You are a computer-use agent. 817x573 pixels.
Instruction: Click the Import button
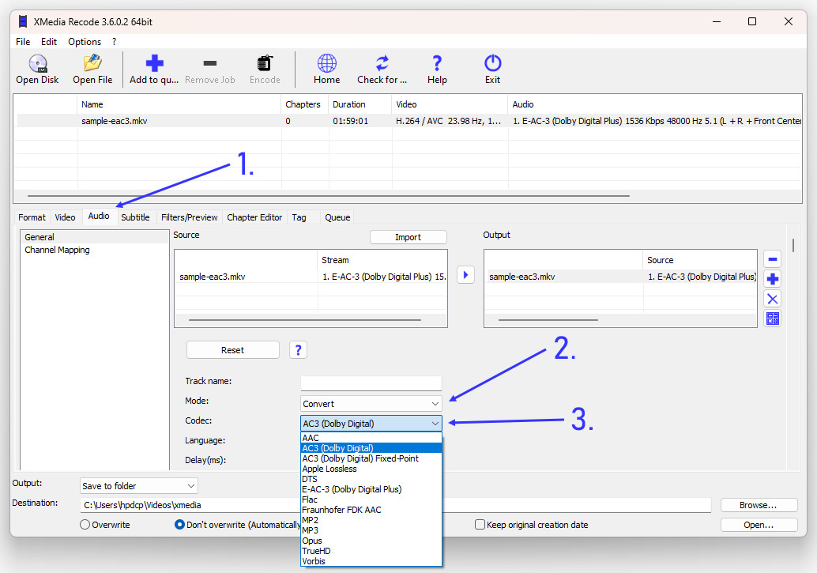click(x=408, y=237)
